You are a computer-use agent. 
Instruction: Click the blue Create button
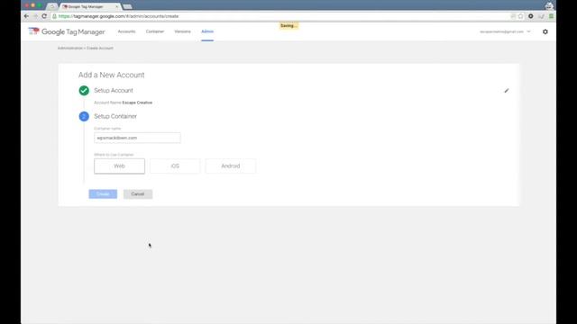click(x=103, y=194)
